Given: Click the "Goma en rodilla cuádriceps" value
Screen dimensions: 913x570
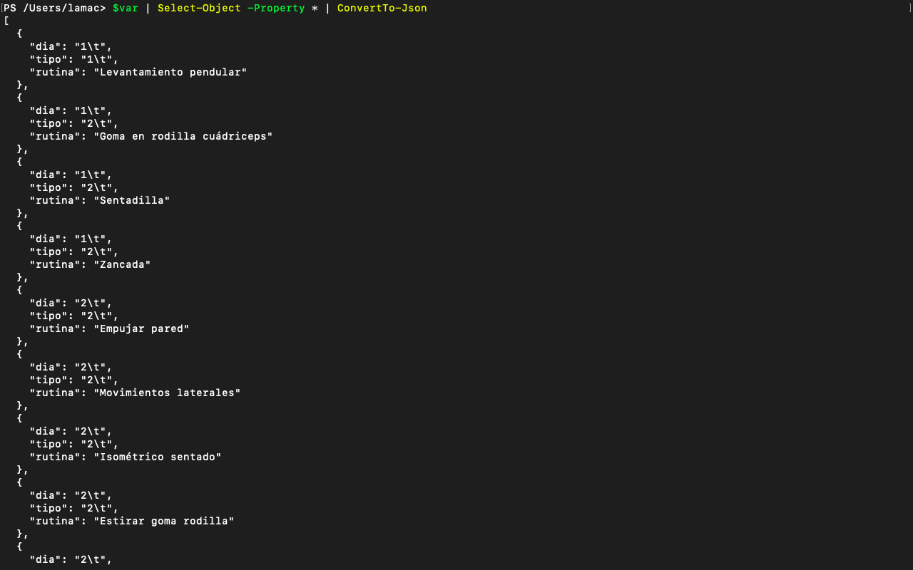Looking at the screenshot, I should pyautogui.click(x=183, y=136).
